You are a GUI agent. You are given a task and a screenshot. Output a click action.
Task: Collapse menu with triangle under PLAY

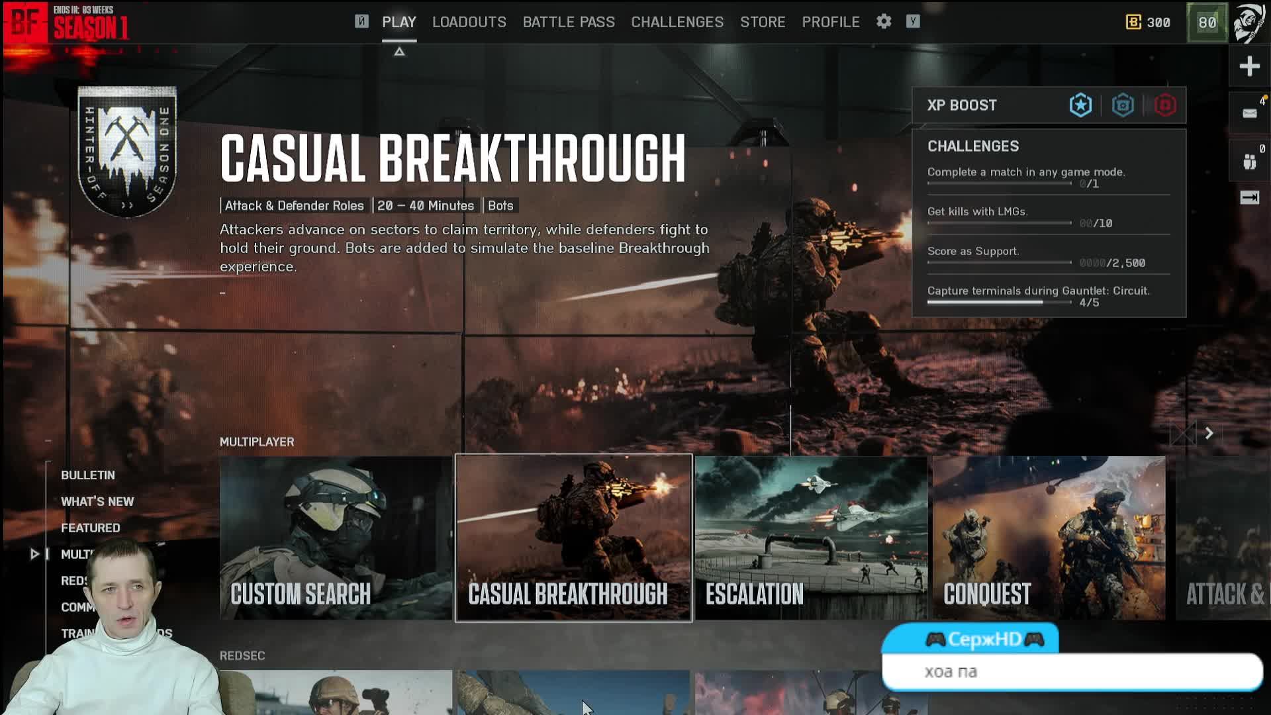[x=399, y=52]
